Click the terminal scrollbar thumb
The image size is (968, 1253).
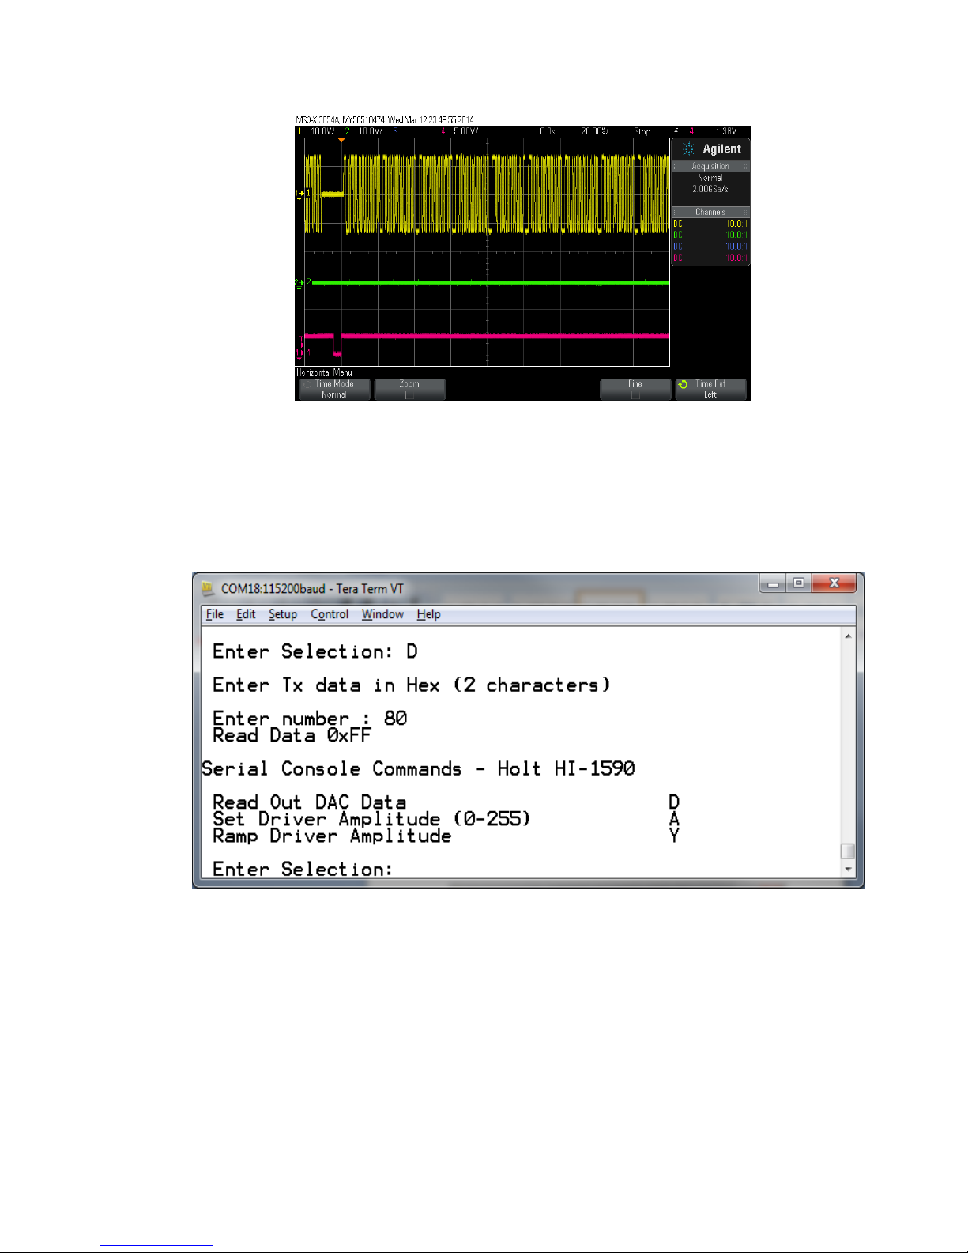coord(848,851)
